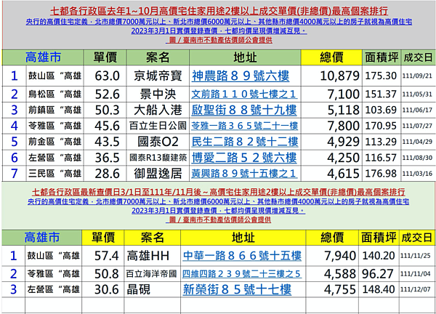
Task: Open address link 新榮街85號十七樓
Action: (x=237, y=289)
